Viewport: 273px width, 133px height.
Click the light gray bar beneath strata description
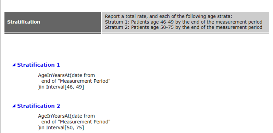point(185,34)
